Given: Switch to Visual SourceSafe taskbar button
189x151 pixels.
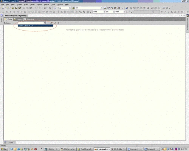Looking at the screenshot, I should (85, 149).
